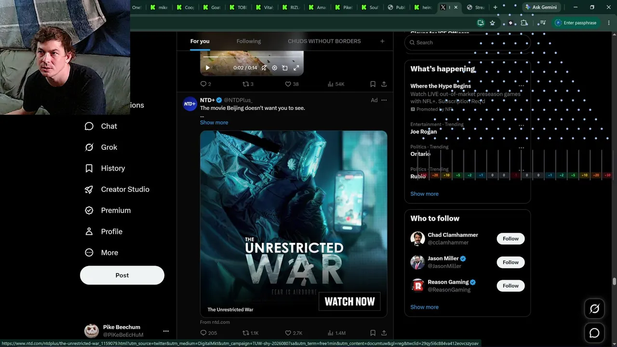Image resolution: width=617 pixels, height=347 pixels.
Task: Open the floating Grok button
Action: 594,309
